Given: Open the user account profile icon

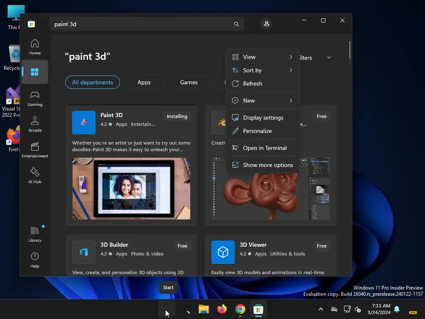Looking at the screenshot, I should click(266, 24).
